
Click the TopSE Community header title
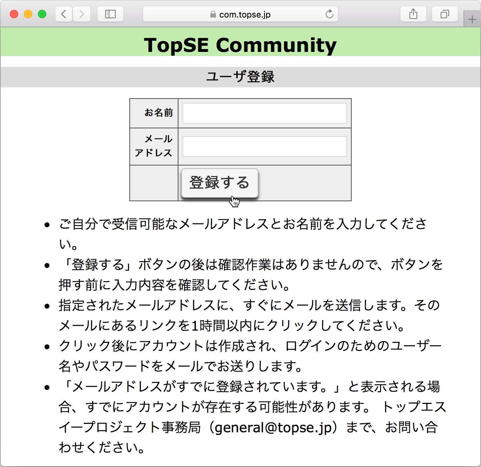[240, 45]
